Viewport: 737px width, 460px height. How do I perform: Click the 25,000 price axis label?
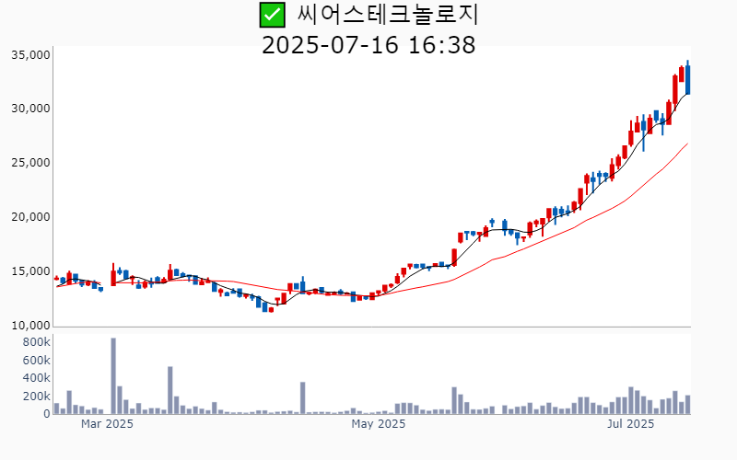pyautogui.click(x=30, y=163)
